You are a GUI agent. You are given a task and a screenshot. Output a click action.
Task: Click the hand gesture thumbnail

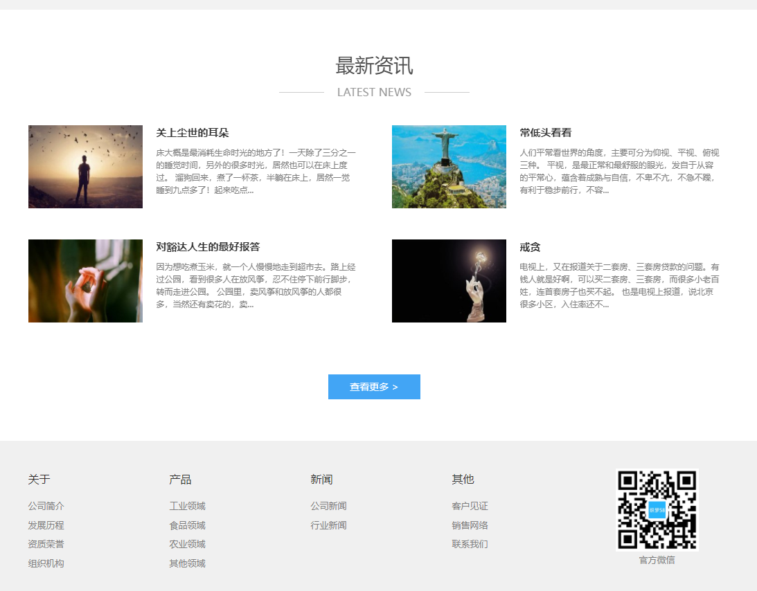point(85,281)
